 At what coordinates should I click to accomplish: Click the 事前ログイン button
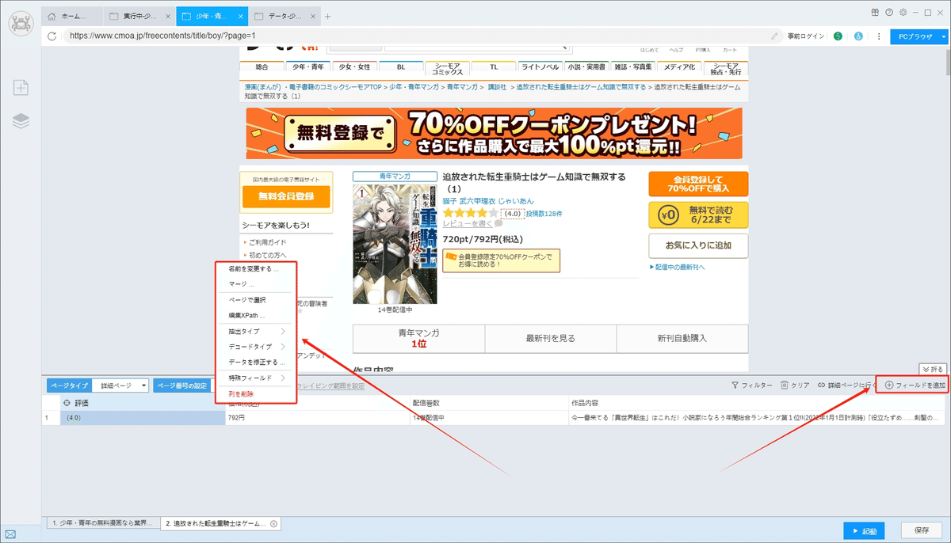click(x=806, y=36)
